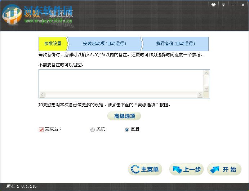
Task: Open the title bar dropdown menu icon
Action: [x=223, y=5]
